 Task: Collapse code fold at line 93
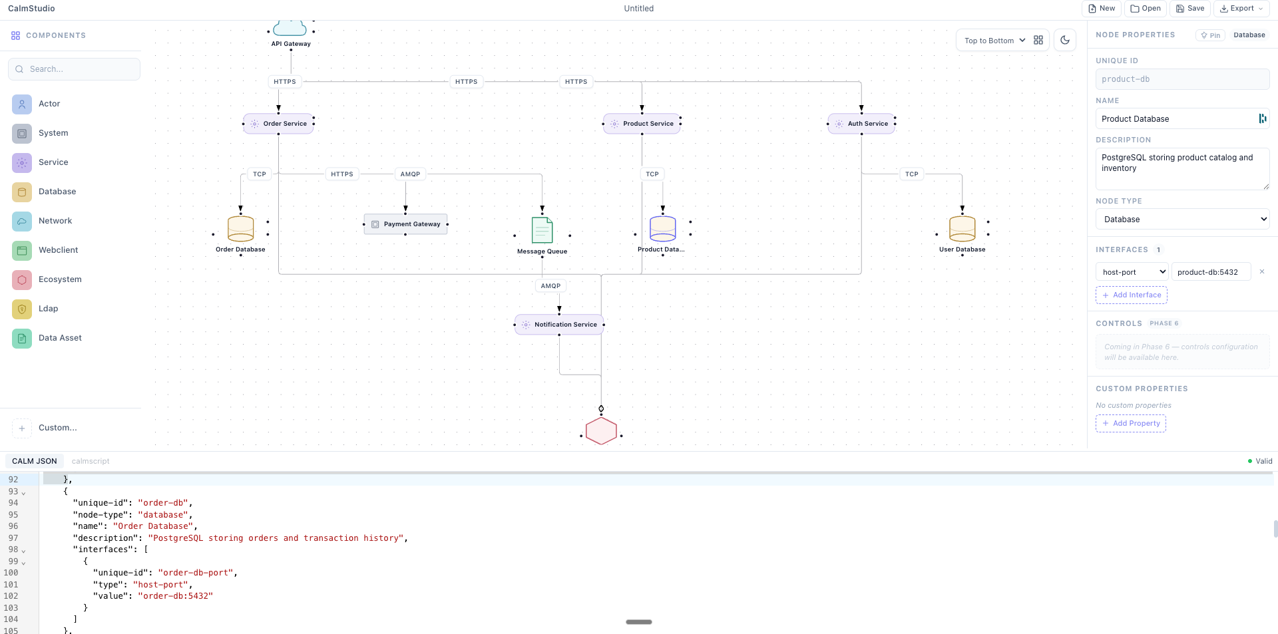click(x=23, y=493)
